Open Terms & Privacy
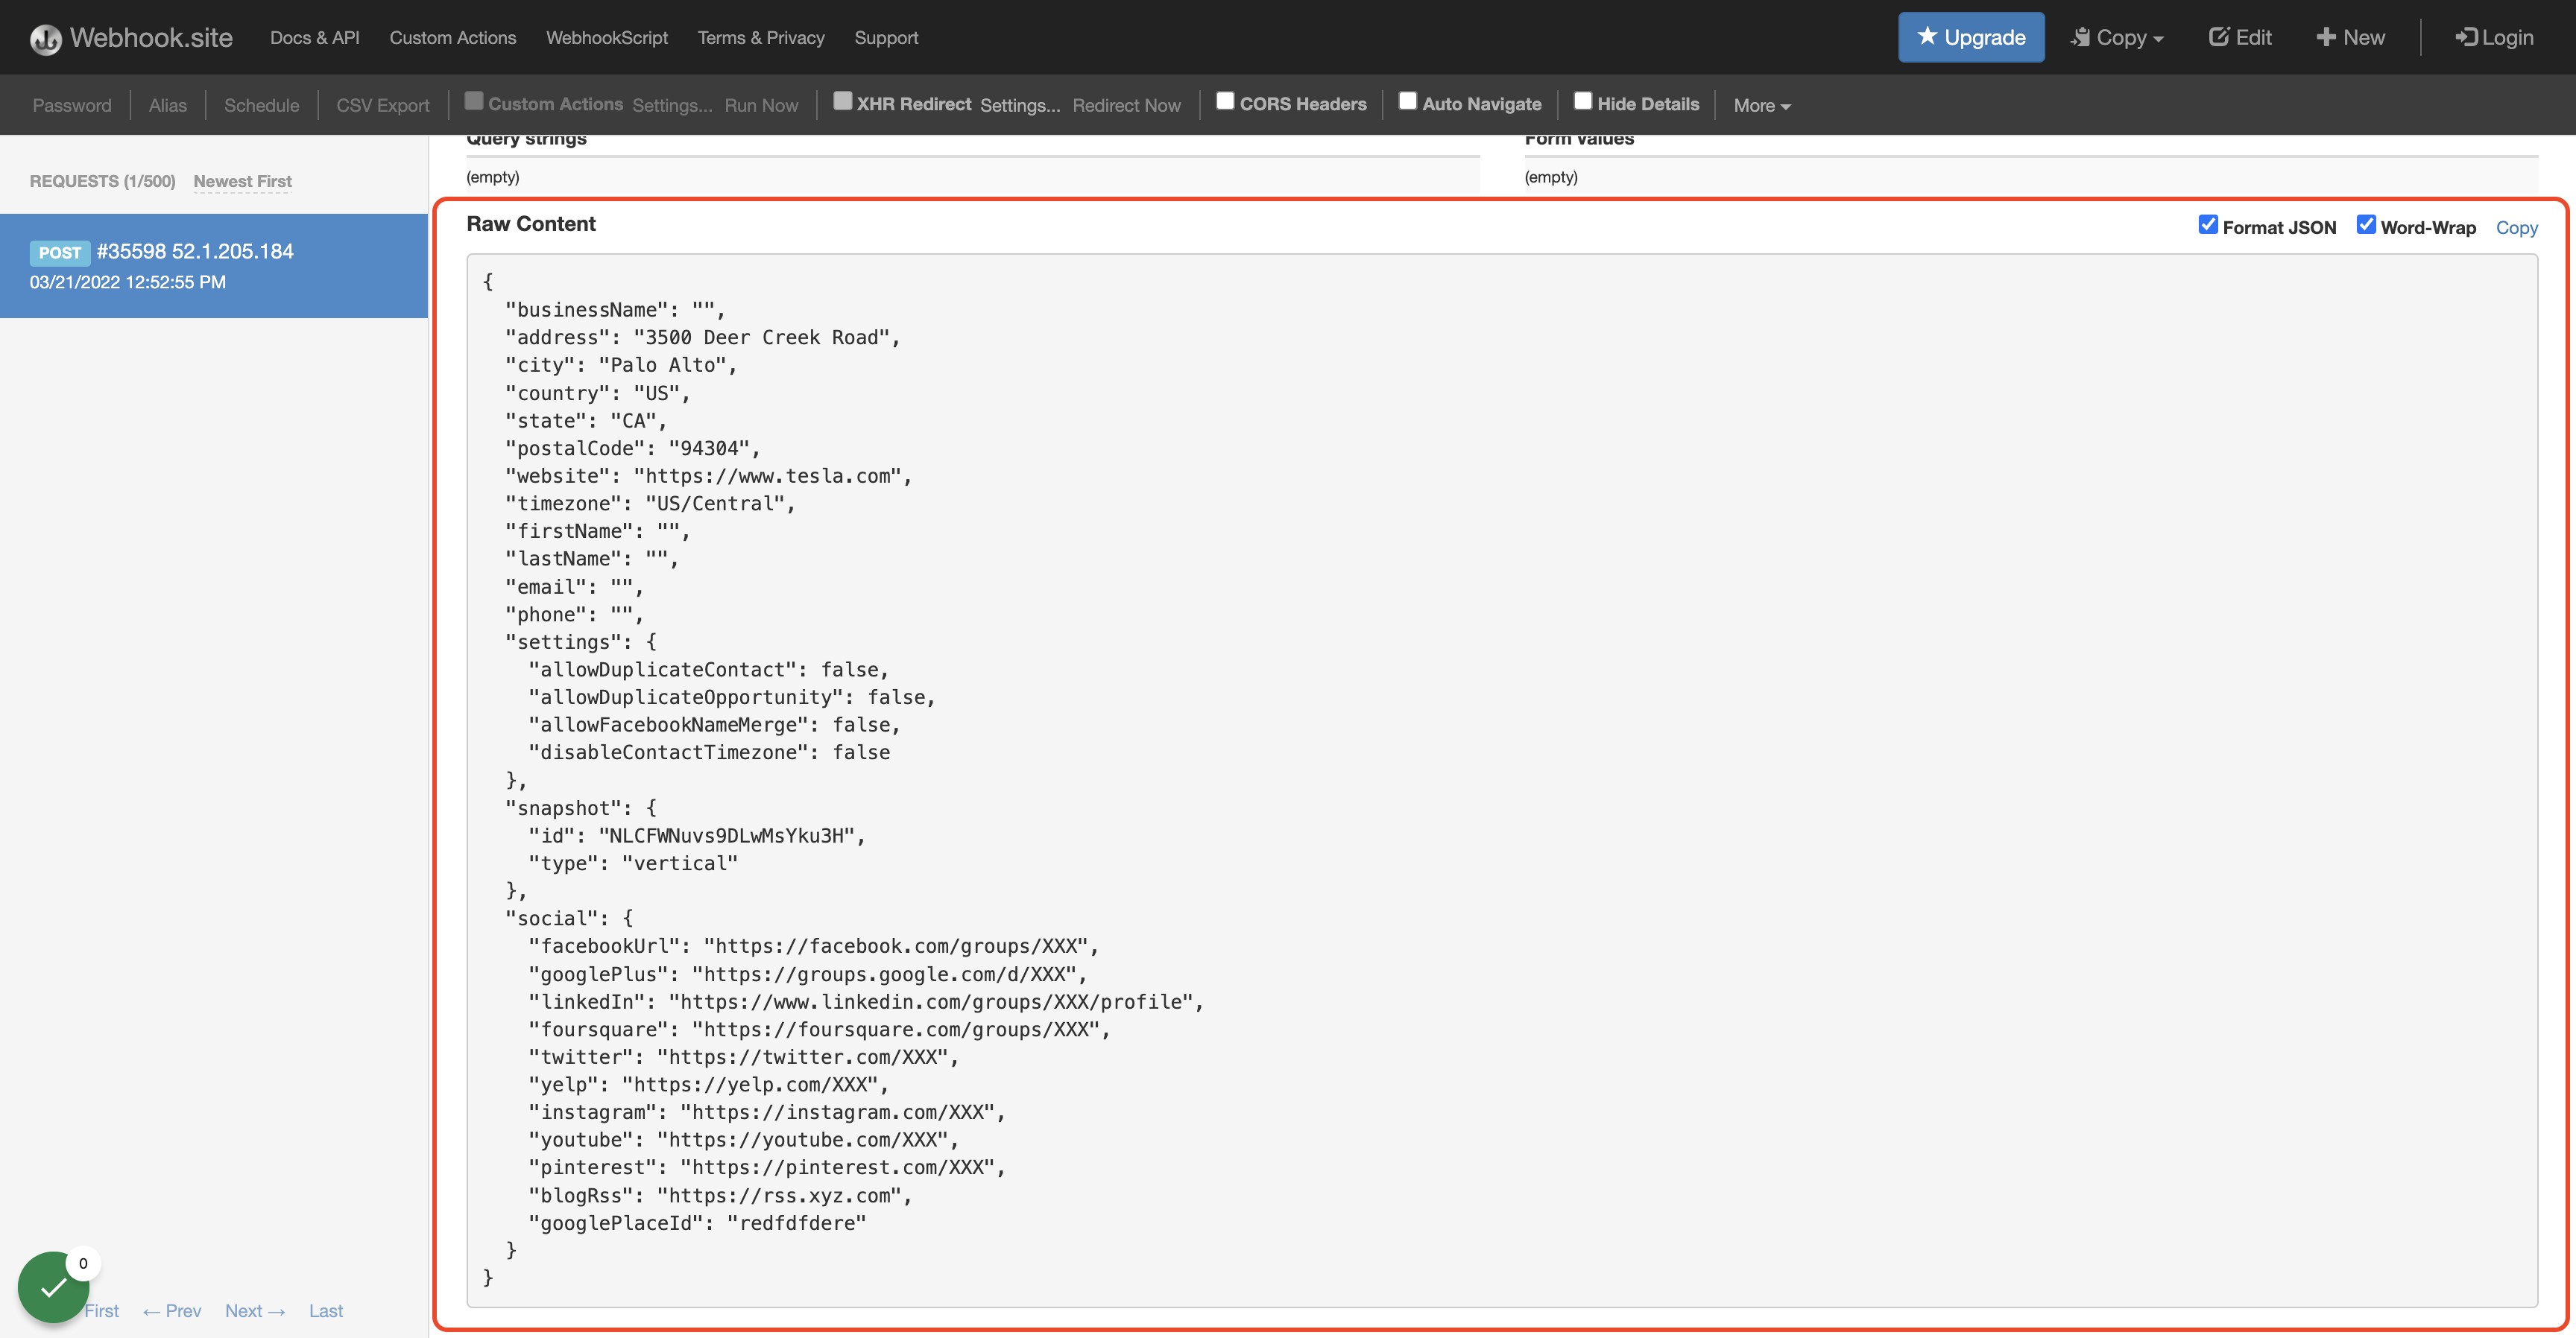Viewport: 2576px width, 1338px height. (x=761, y=37)
